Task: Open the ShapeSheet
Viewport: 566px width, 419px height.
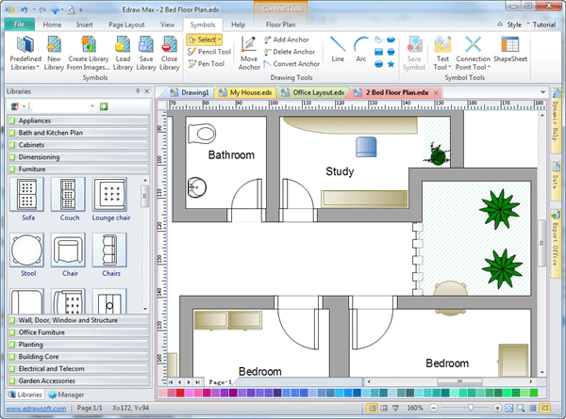Action: click(510, 49)
